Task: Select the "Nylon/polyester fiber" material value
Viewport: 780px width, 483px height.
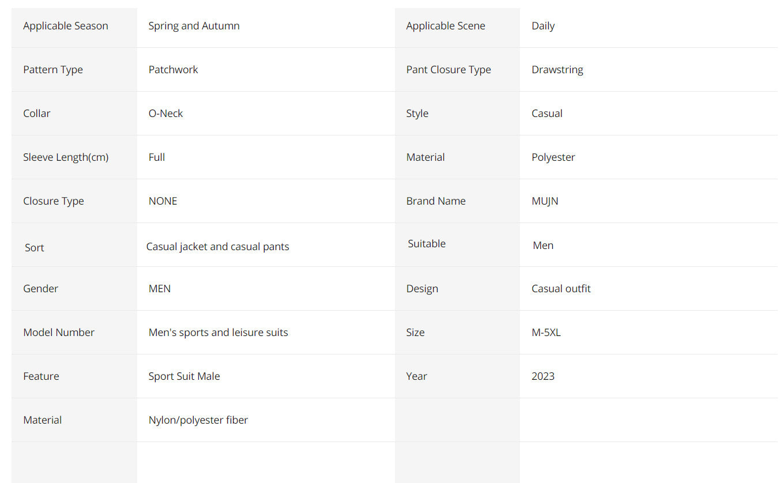Action: (198, 420)
